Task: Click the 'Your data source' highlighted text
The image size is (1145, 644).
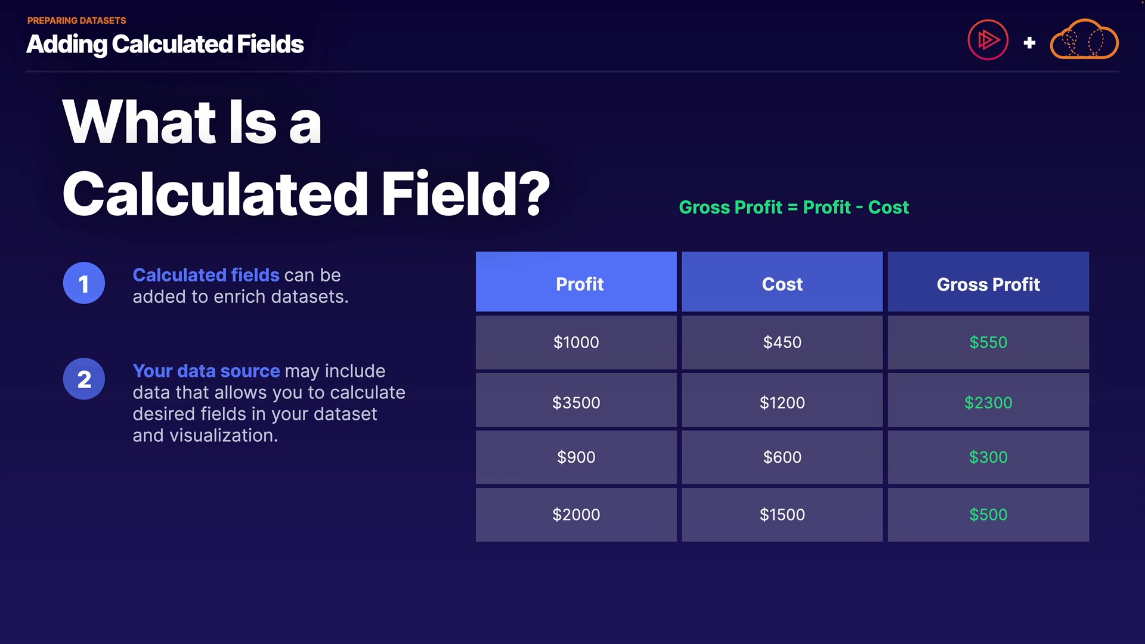Action: [x=206, y=371]
